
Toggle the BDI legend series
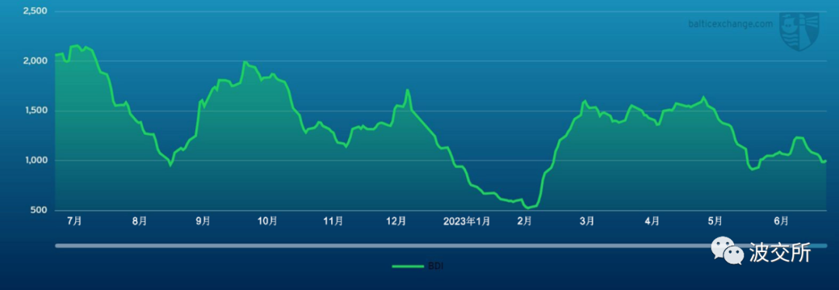417,266
